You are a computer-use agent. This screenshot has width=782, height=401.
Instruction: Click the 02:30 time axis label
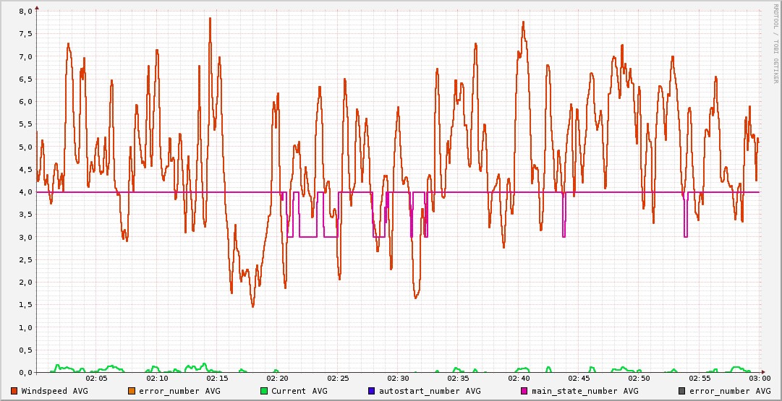tap(398, 378)
